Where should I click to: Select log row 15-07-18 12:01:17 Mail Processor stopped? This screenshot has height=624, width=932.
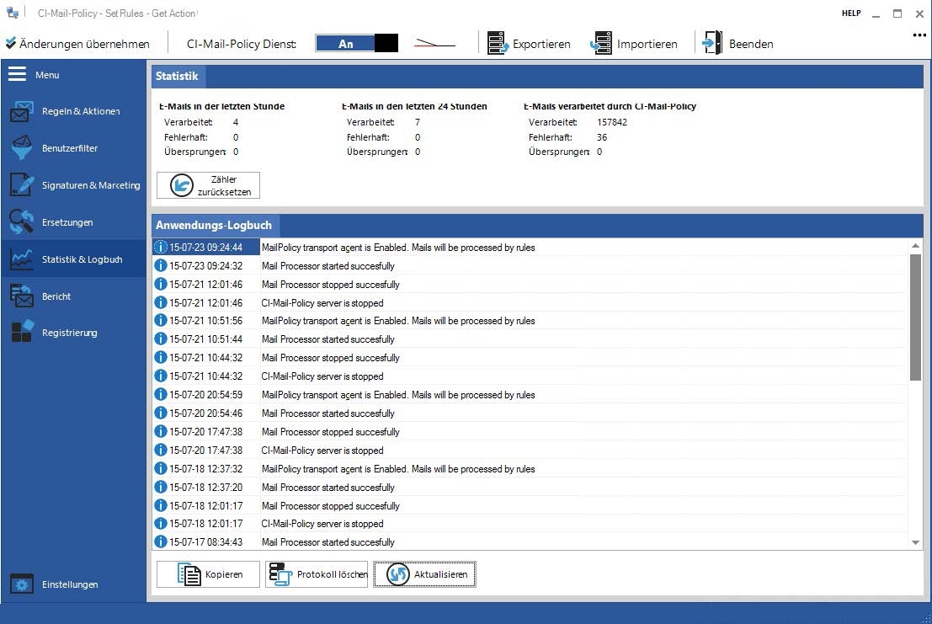point(529,506)
